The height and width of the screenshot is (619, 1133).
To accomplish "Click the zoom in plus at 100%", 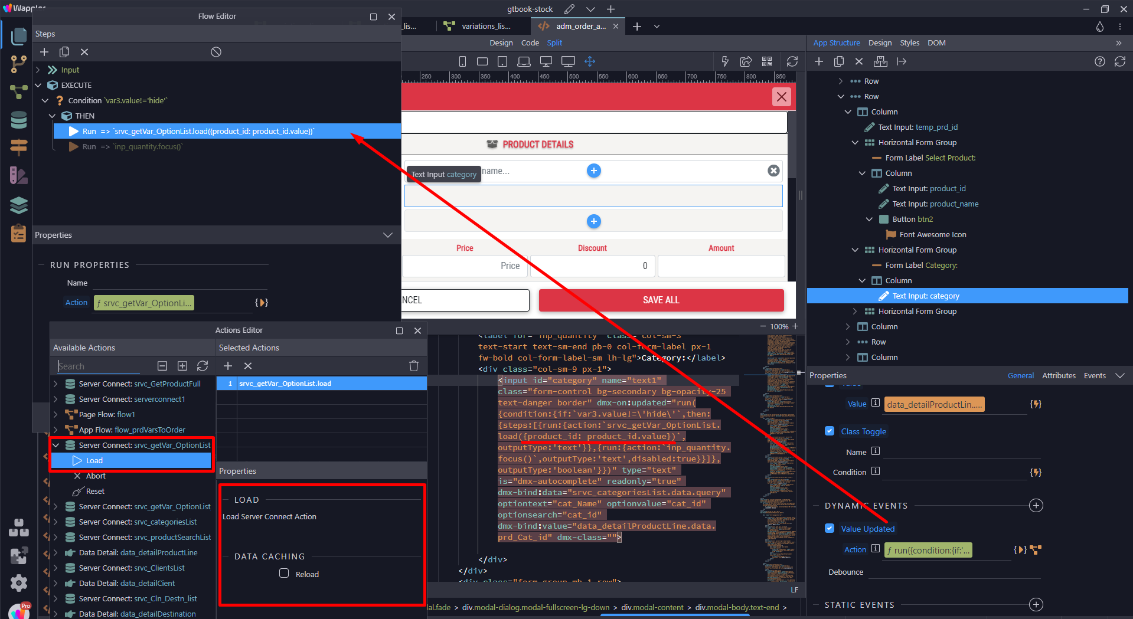I will click(x=795, y=326).
